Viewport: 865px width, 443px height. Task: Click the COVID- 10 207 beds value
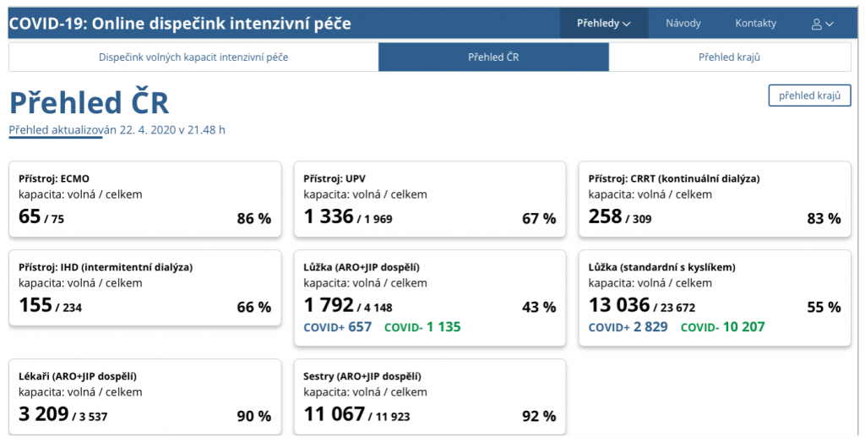722,327
